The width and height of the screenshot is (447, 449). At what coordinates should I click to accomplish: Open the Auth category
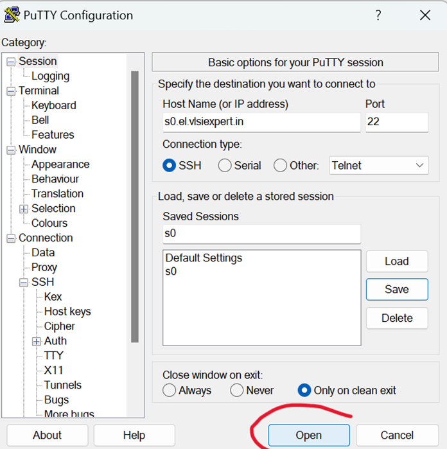tap(55, 340)
